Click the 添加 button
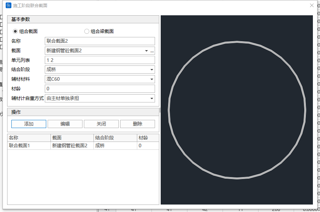 [29, 124]
